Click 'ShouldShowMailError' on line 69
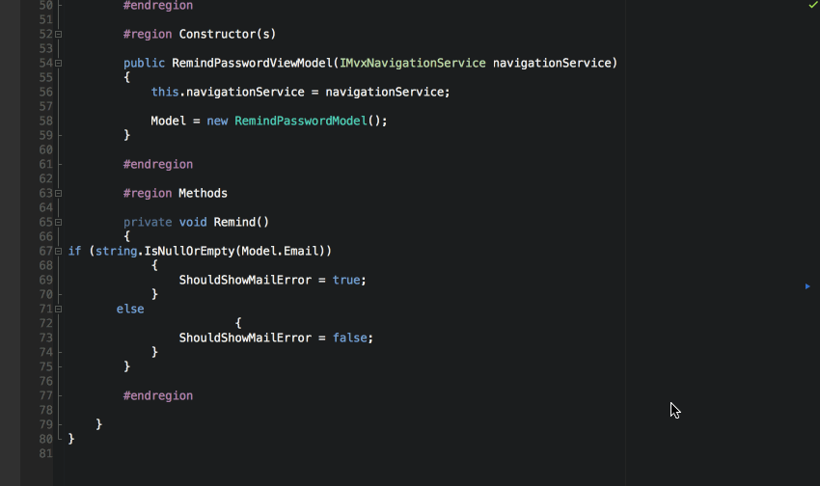The height and width of the screenshot is (486, 820). (x=245, y=280)
